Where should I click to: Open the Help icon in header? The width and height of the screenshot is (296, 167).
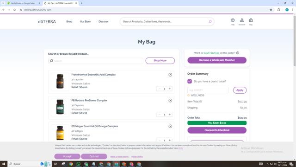coord(233,21)
